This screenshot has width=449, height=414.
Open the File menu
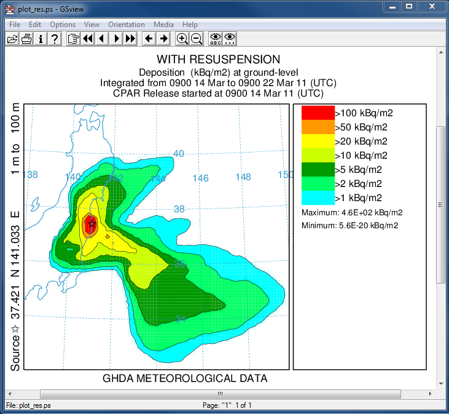15,25
